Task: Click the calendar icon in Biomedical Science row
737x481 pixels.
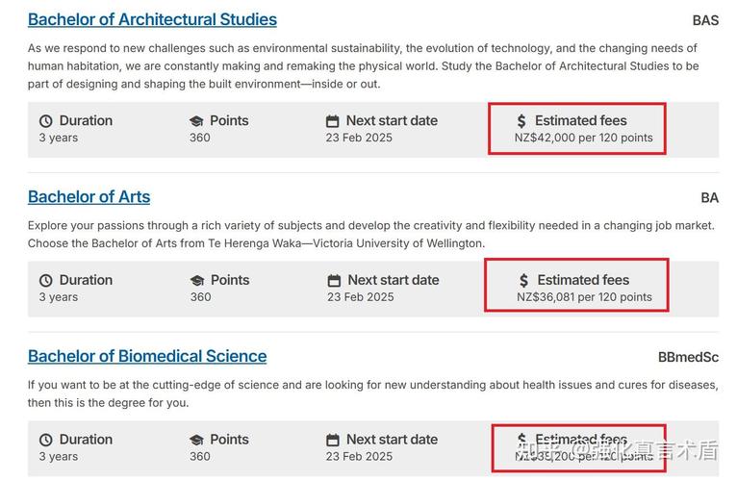Action: point(333,440)
